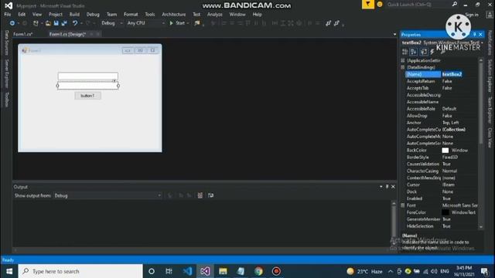Open the Architecture menu
The height and width of the screenshot is (278, 495).
coord(173,14)
